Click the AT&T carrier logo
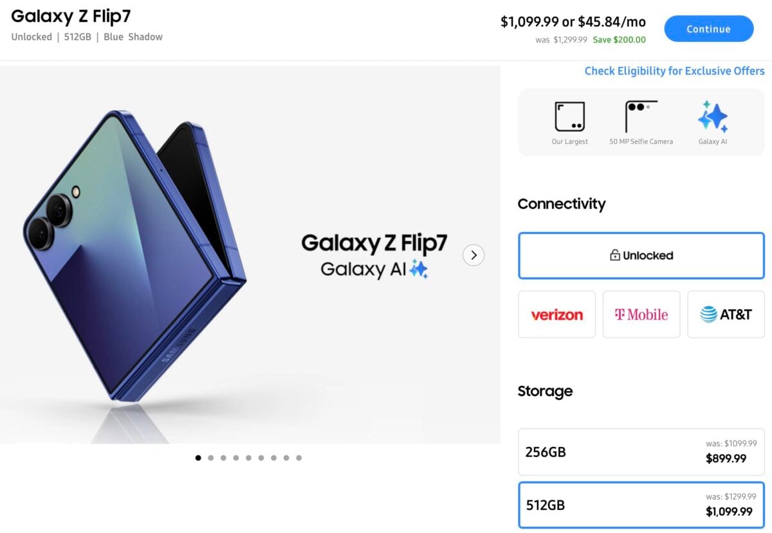772x533 pixels. [x=726, y=314]
